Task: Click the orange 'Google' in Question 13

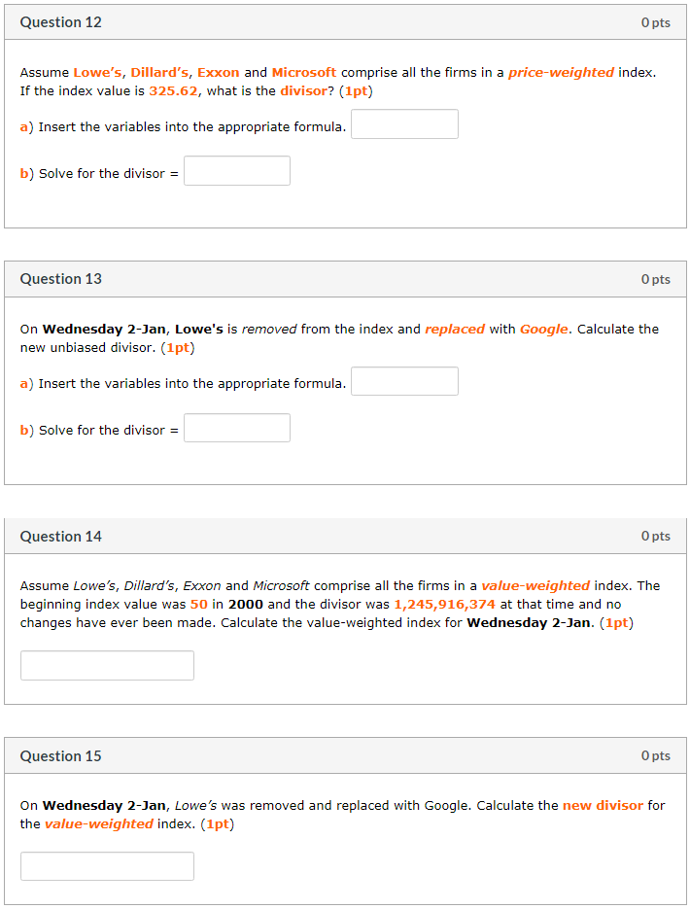Action: 543,329
